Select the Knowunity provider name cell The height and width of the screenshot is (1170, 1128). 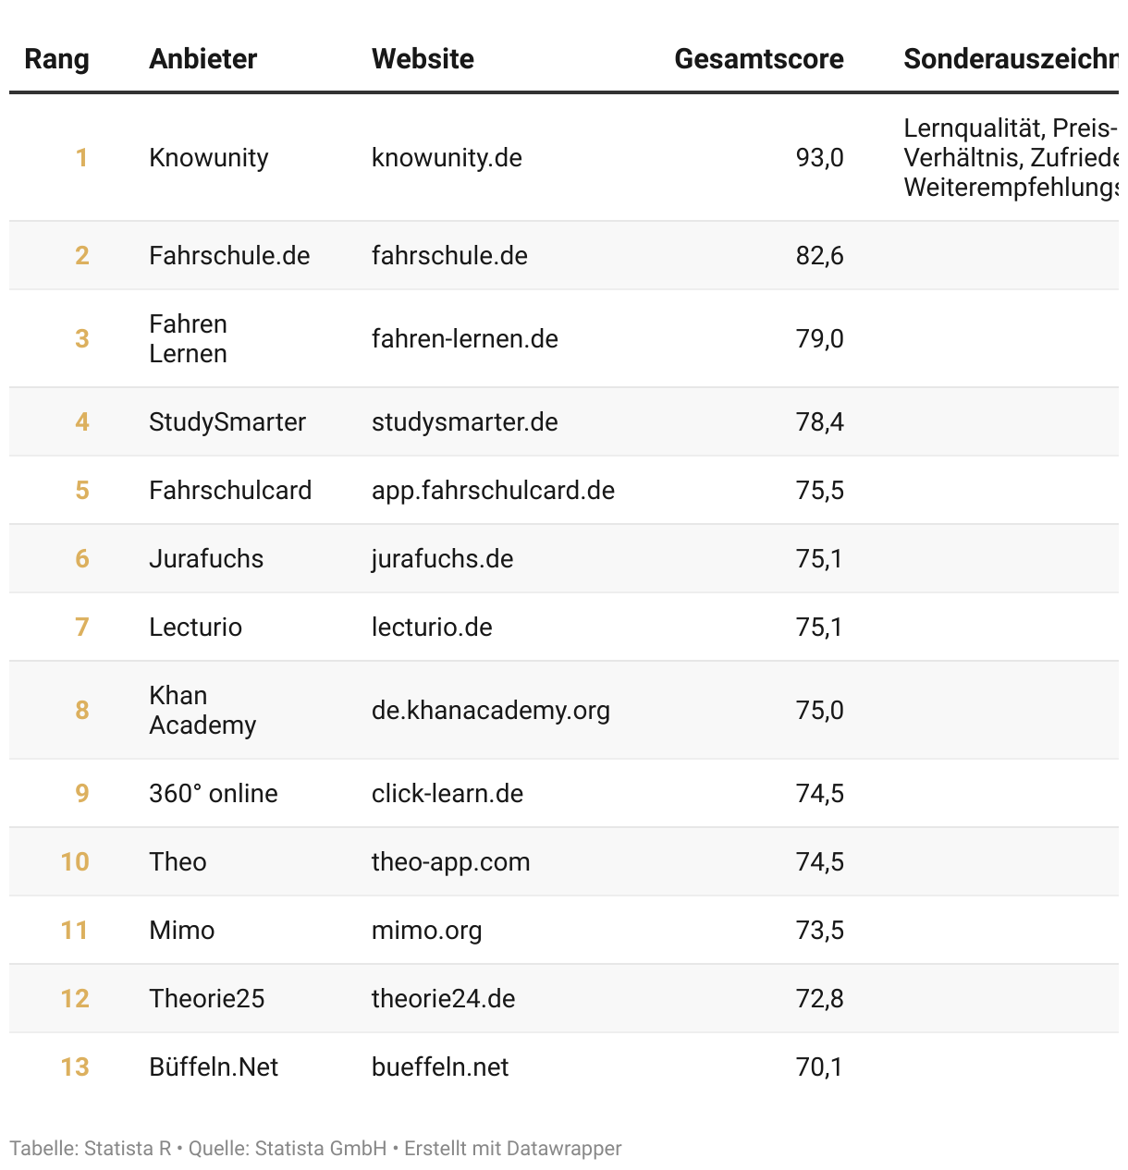pyautogui.click(x=208, y=158)
